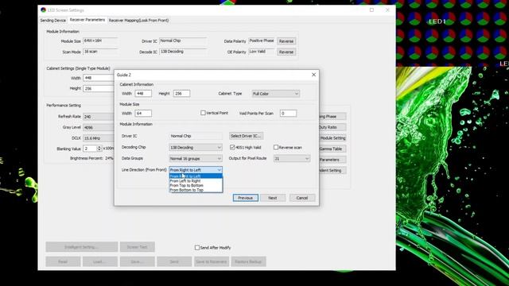The width and height of the screenshot is (509, 286).
Task: Click Cancel in Guide 2 dialog
Action: [x=302, y=198]
